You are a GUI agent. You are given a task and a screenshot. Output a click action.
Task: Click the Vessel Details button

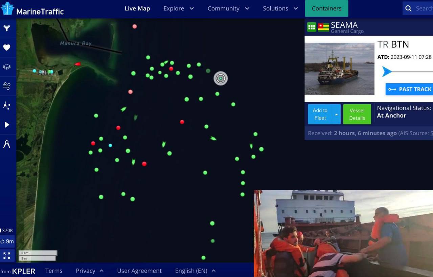click(357, 114)
